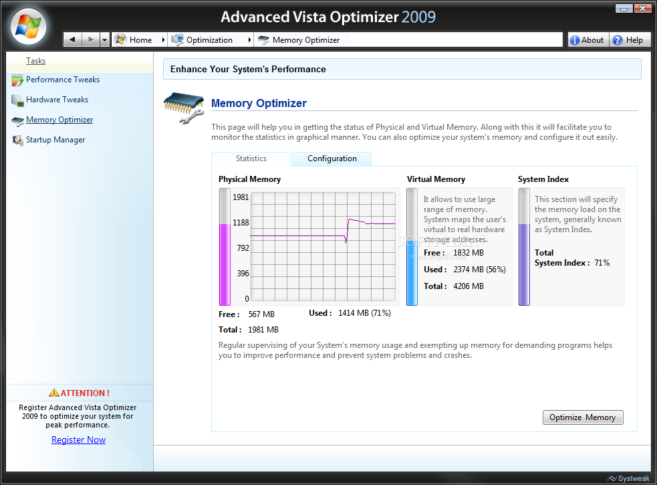Viewport: 657px width, 485px height.
Task: Switch to the Configuration tab
Action: (332, 159)
